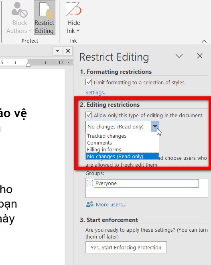Click the Groups: label
The width and height of the screenshot is (211, 265).
pos(95,173)
